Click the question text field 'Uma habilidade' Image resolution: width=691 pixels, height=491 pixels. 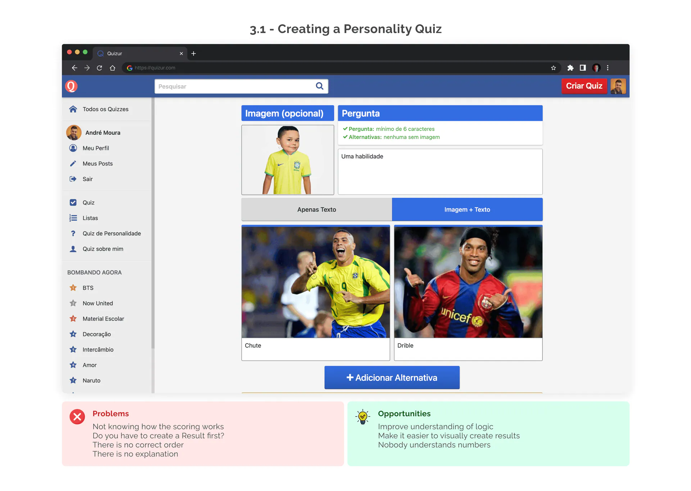[440, 172]
